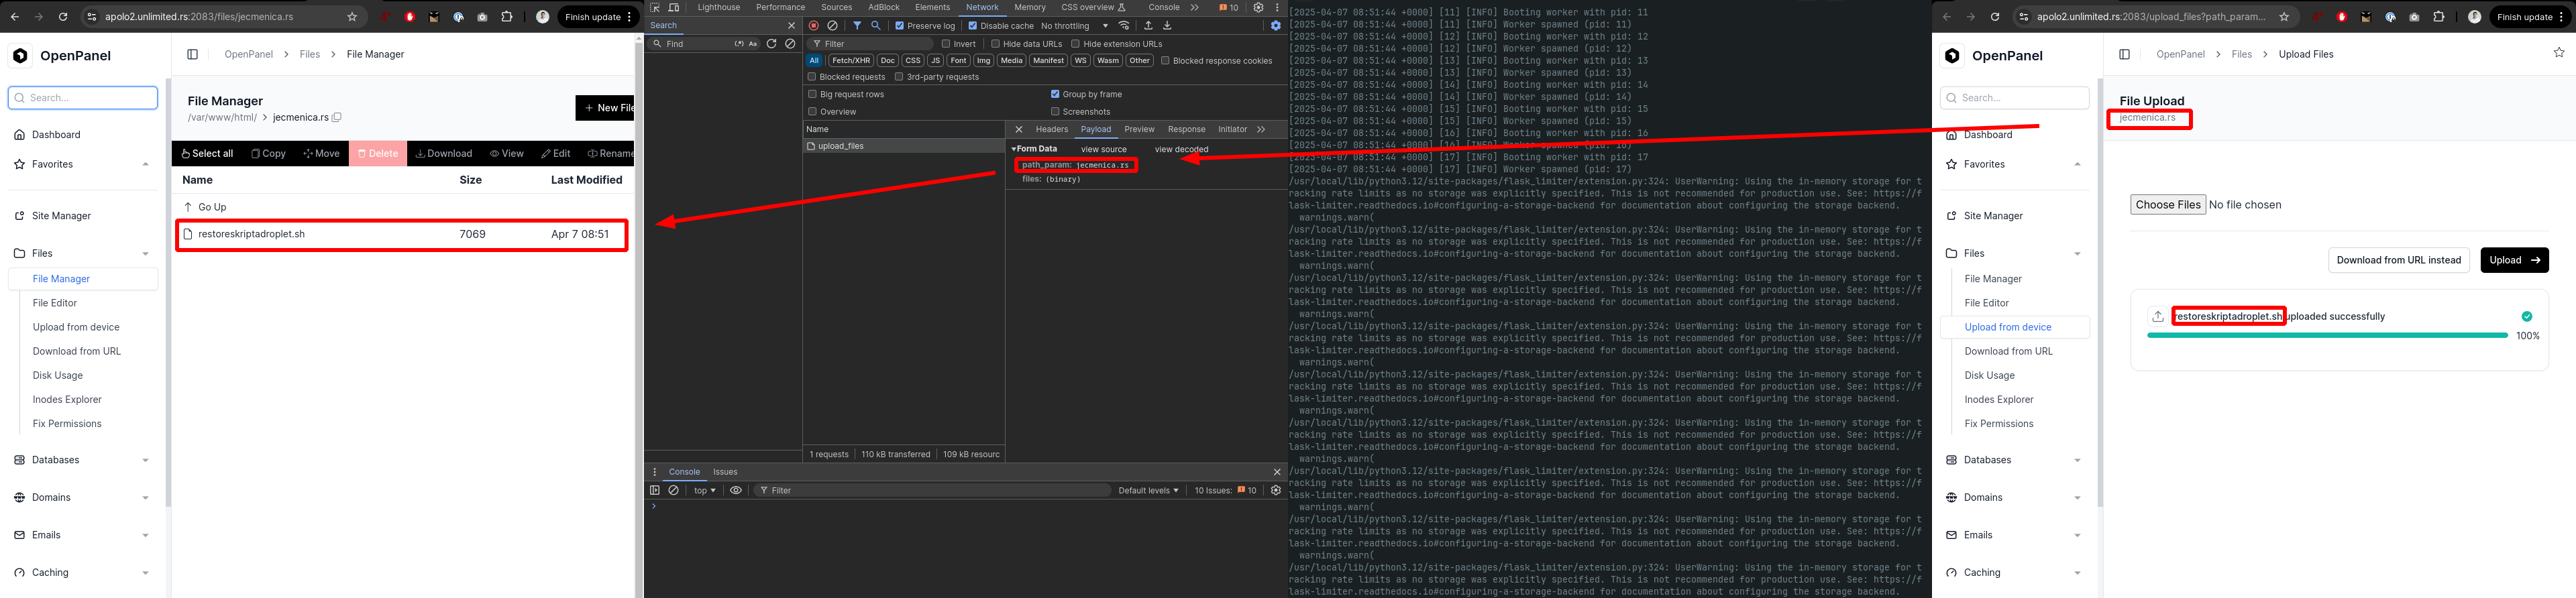Click New File button in File Manager
This screenshot has height=598, width=2576.
[x=605, y=108]
